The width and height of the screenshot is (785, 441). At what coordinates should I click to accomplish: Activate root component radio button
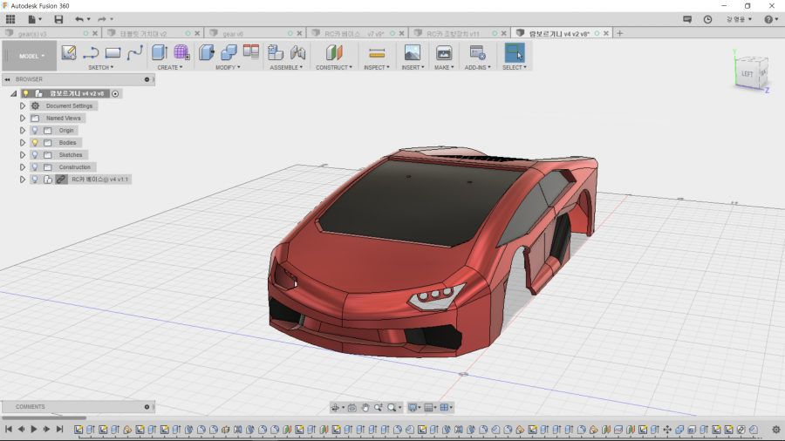click(x=115, y=93)
